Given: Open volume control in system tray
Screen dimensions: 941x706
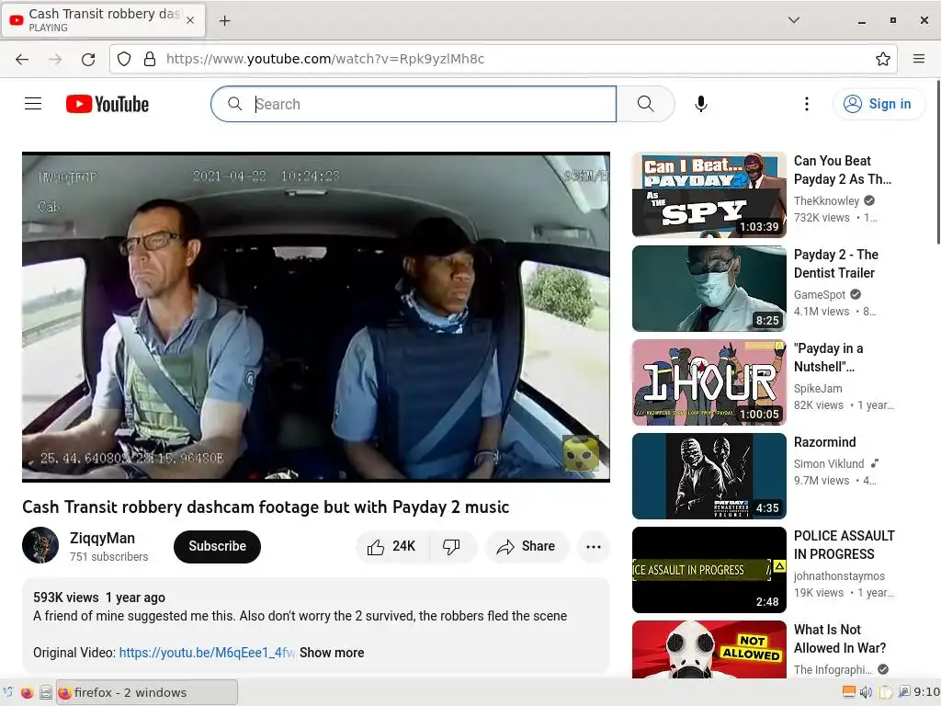Looking at the screenshot, I should coord(866,692).
